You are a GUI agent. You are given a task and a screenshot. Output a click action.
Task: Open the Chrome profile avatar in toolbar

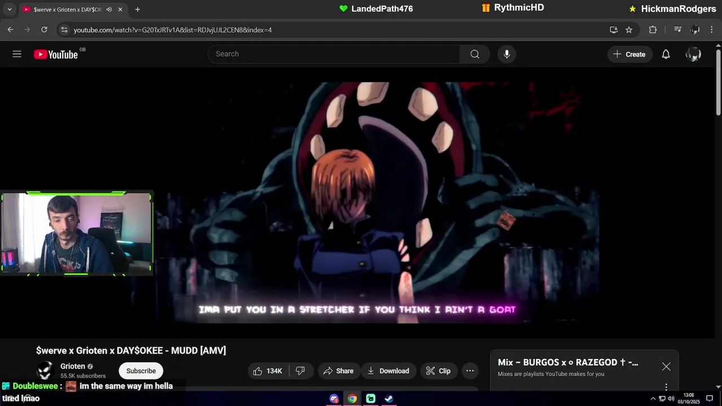coord(695,29)
